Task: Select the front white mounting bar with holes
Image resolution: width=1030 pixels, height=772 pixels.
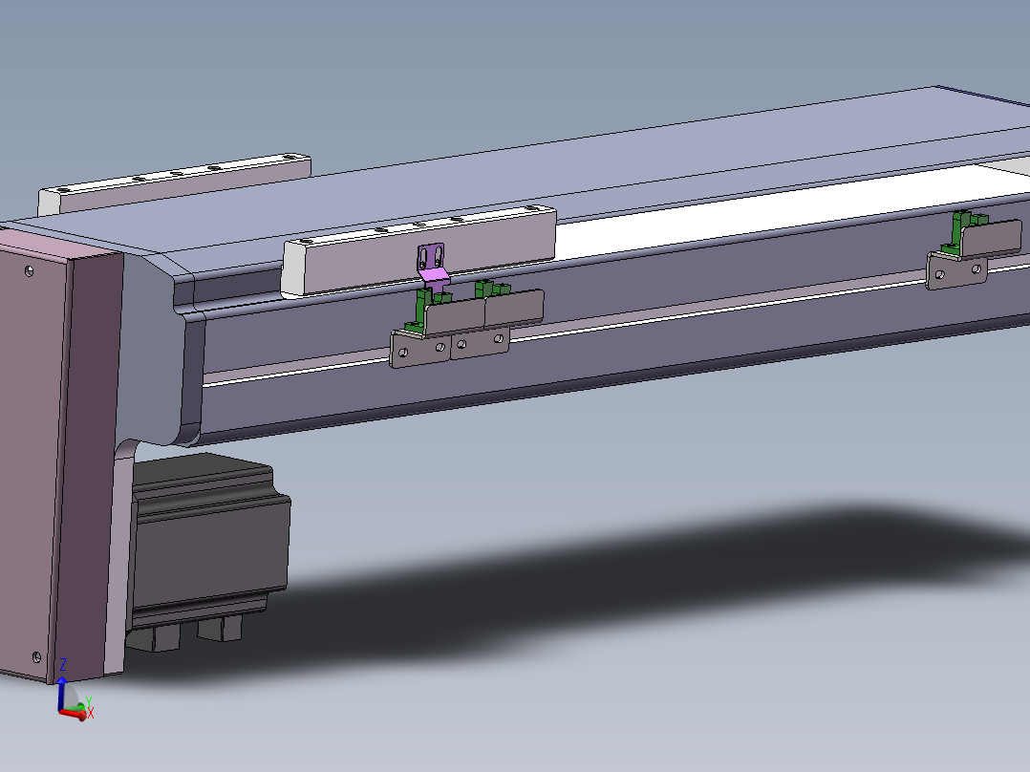Action: pyautogui.click(x=419, y=250)
